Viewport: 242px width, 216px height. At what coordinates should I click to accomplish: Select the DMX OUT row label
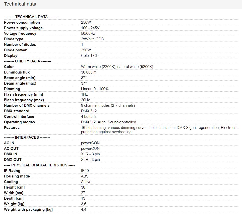pyautogui.click(x=13, y=160)
